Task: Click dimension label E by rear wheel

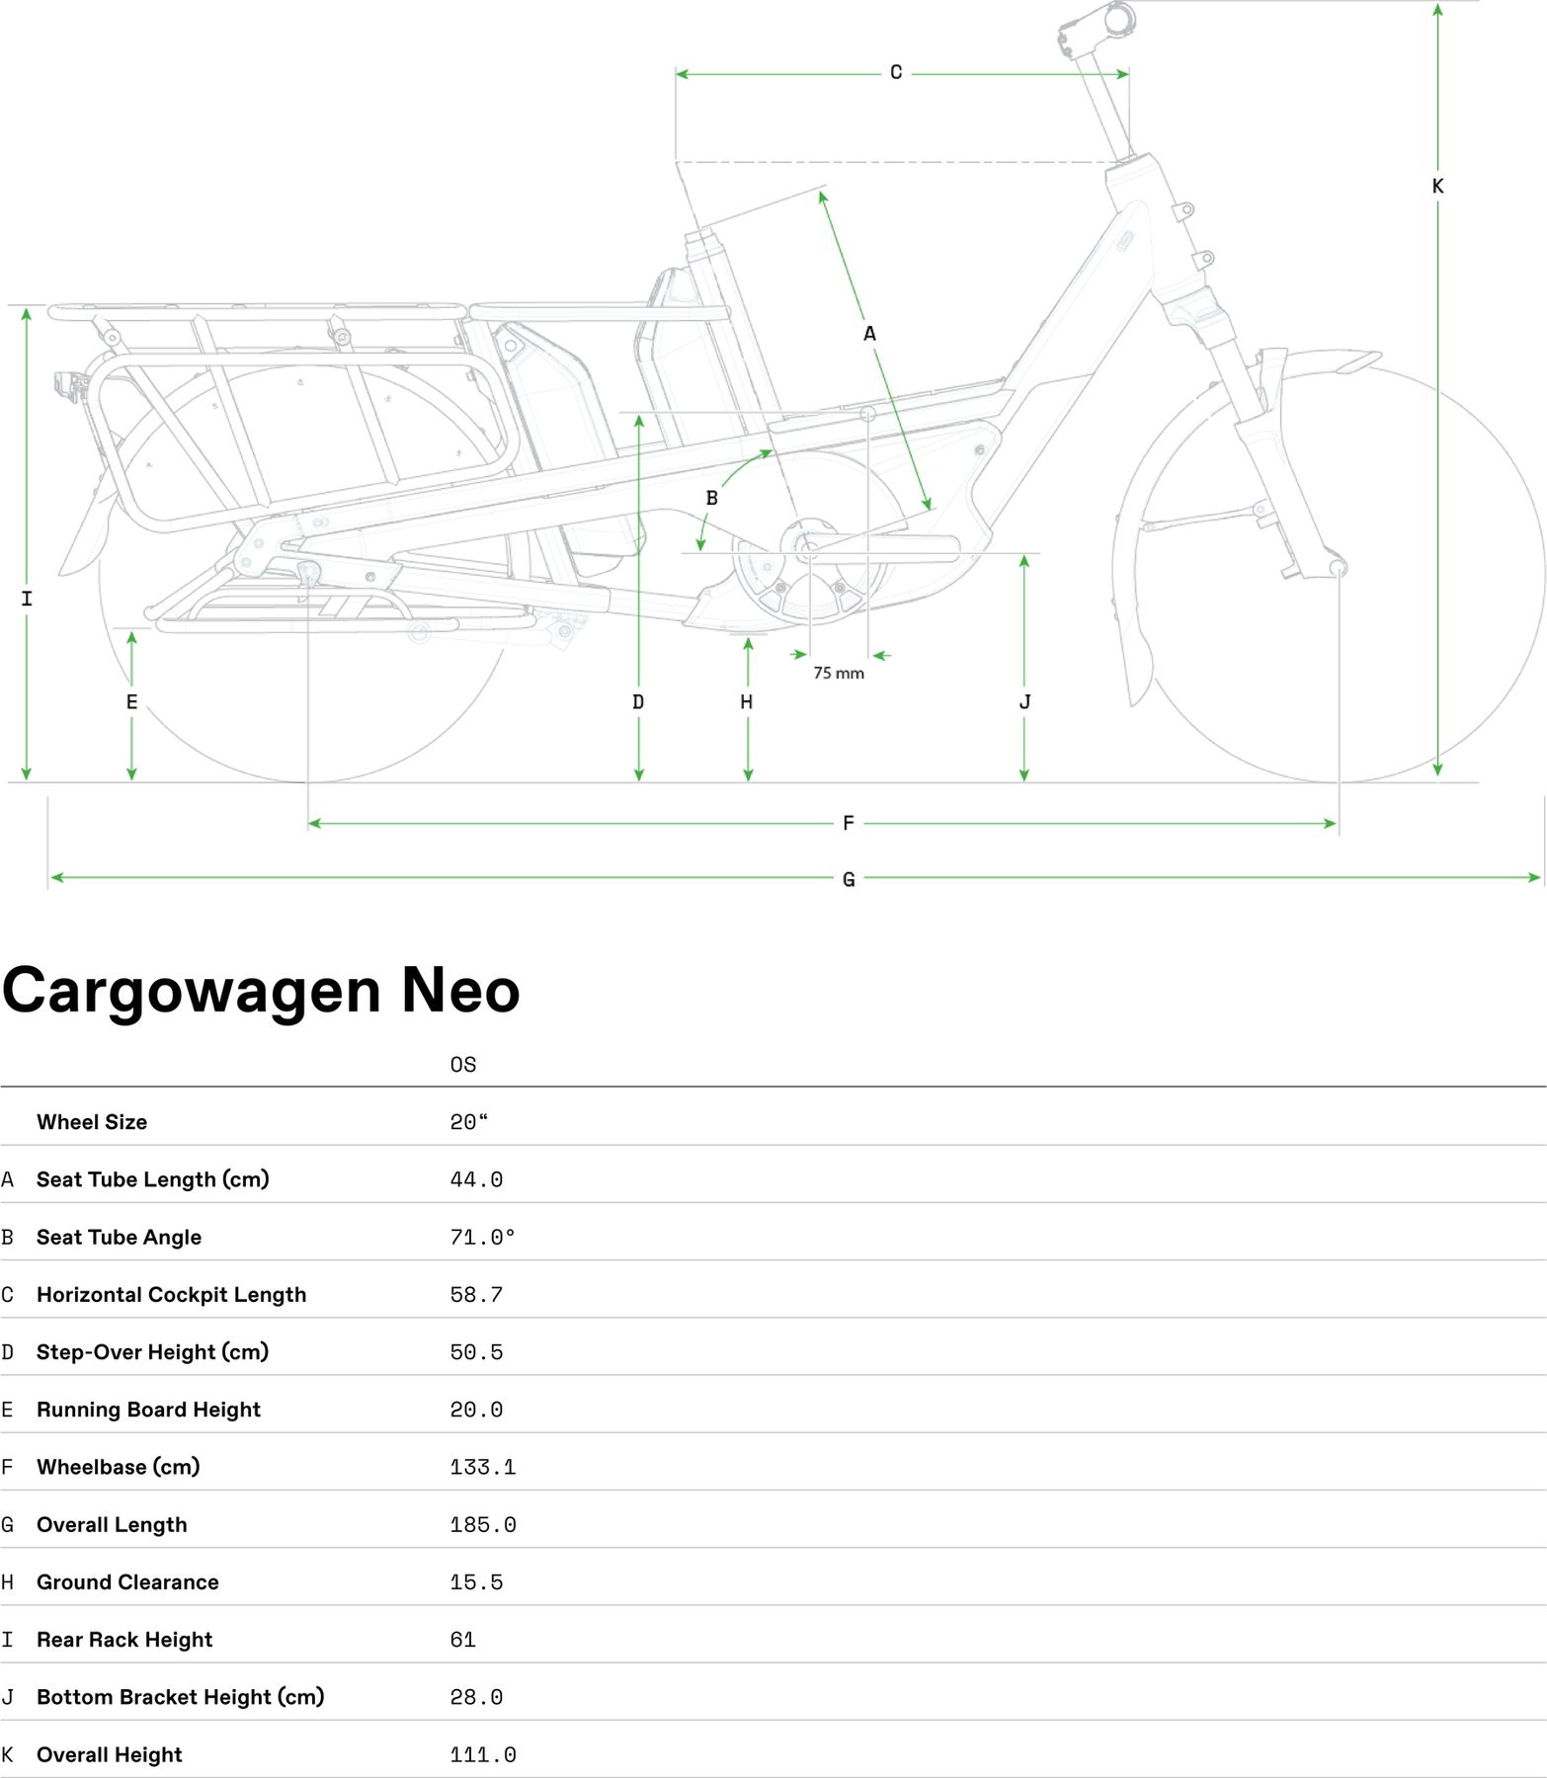Action: coord(131,701)
